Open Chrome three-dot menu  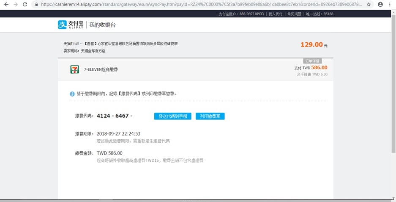(x=390, y=5)
